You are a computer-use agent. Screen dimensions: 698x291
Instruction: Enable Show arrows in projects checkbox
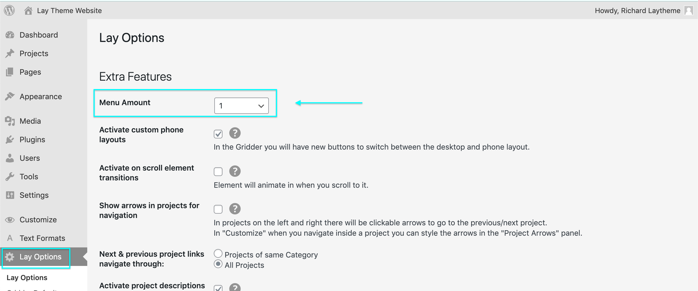click(218, 209)
